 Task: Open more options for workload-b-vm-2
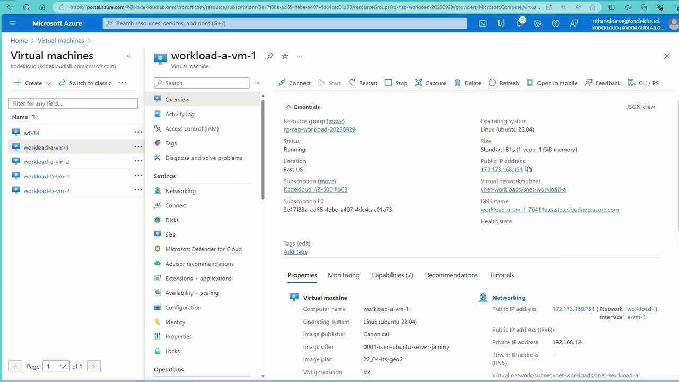point(138,190)
